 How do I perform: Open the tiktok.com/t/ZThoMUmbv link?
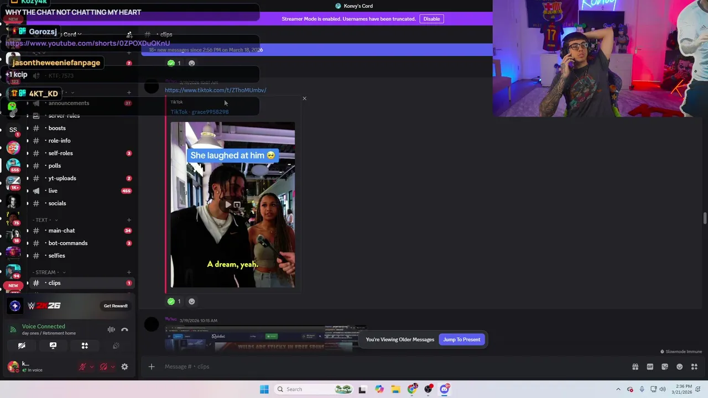point(215,90)
